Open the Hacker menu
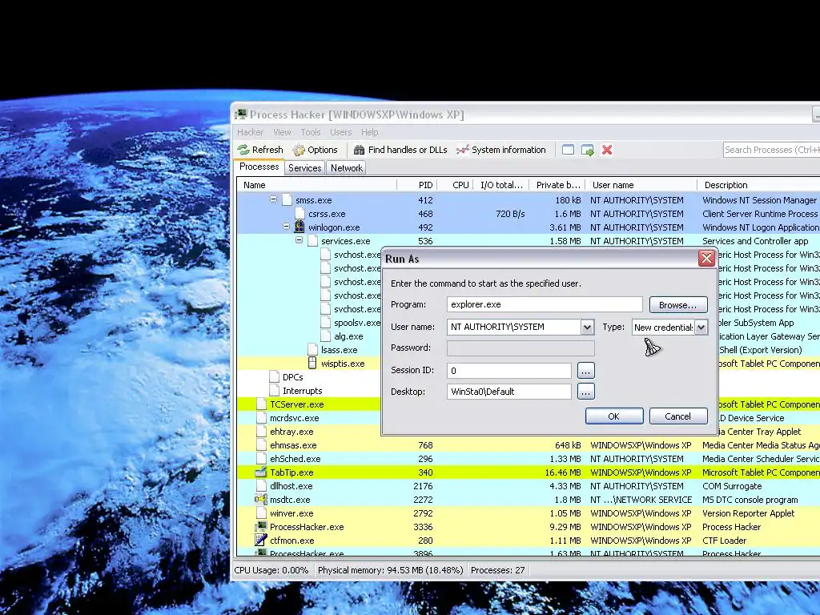Screen dimensions: 820x615 (250, 132)
